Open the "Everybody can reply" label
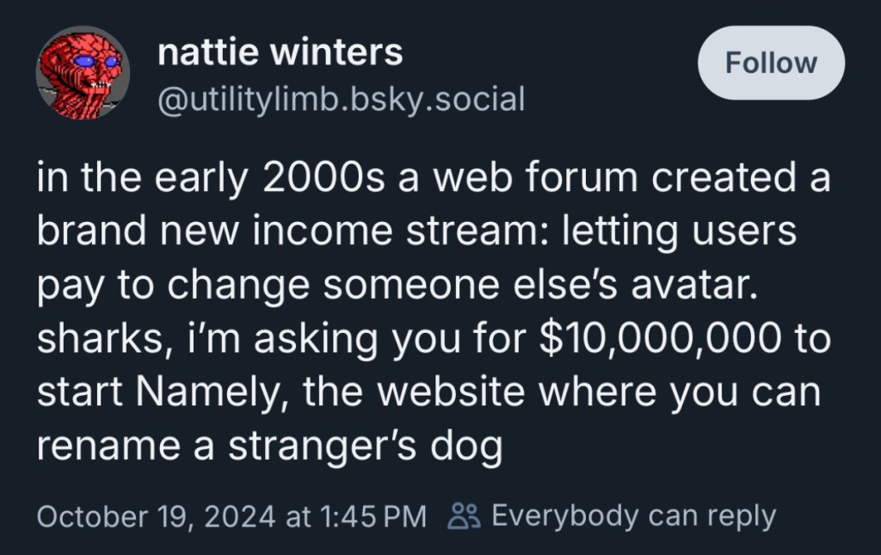Screen dimensions: 881x555 click(x=633, y=515)
